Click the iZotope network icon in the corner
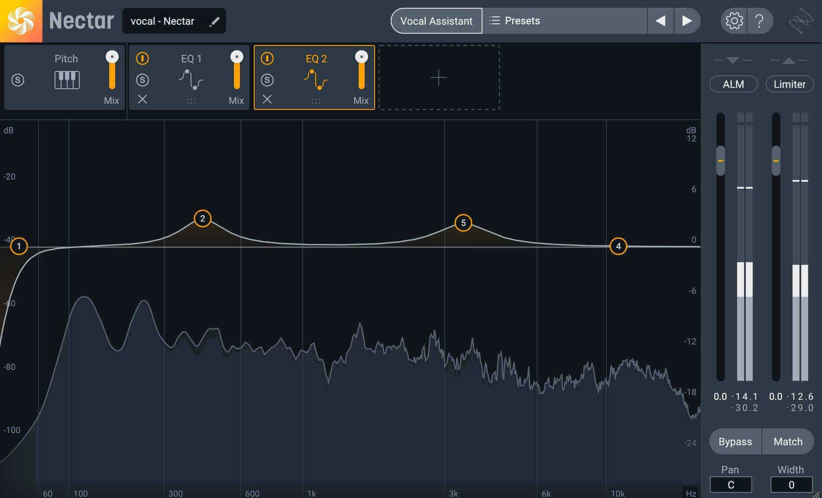Viewport: 822px width, 498px height. pyautogui.click(x=801, y=21)
